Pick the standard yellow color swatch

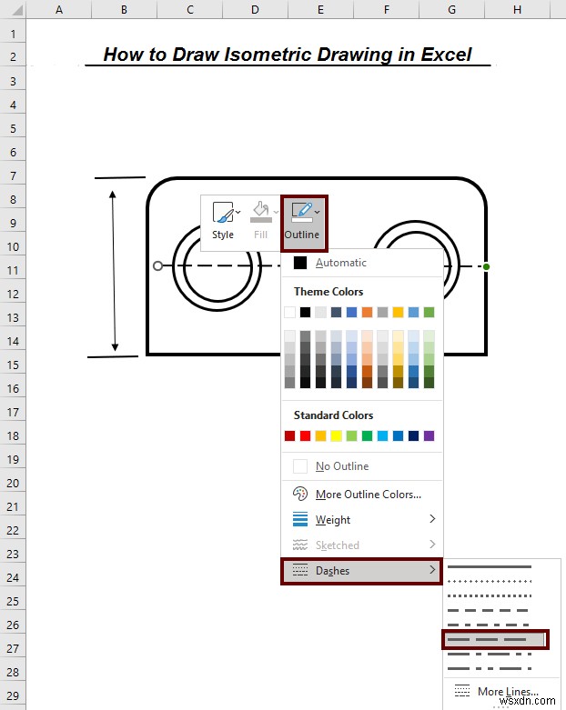click(336, 435)
